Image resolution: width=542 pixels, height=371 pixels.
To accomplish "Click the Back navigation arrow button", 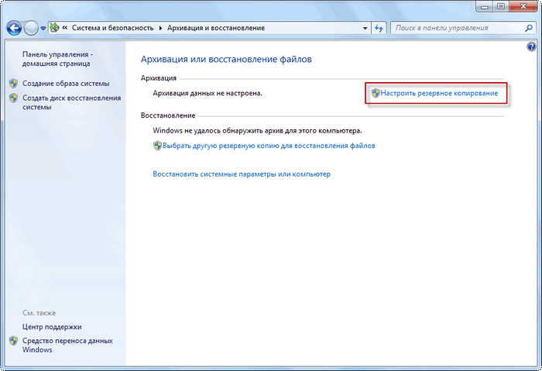I will click(14, 28).
